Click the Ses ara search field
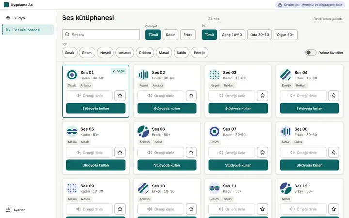Screen dimensions: 349x218 pos(101,35)
